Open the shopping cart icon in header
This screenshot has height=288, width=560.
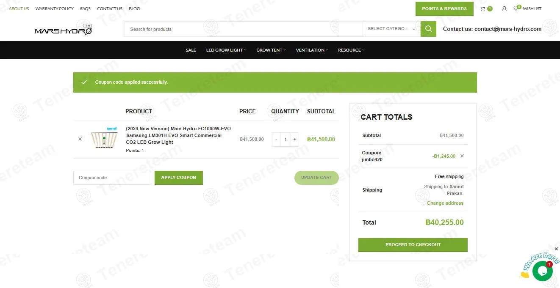pyautogui.click(x=483, y=8)
